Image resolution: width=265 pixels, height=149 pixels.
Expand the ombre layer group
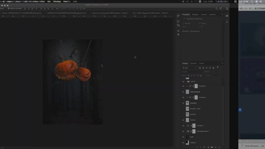[186, 82]
